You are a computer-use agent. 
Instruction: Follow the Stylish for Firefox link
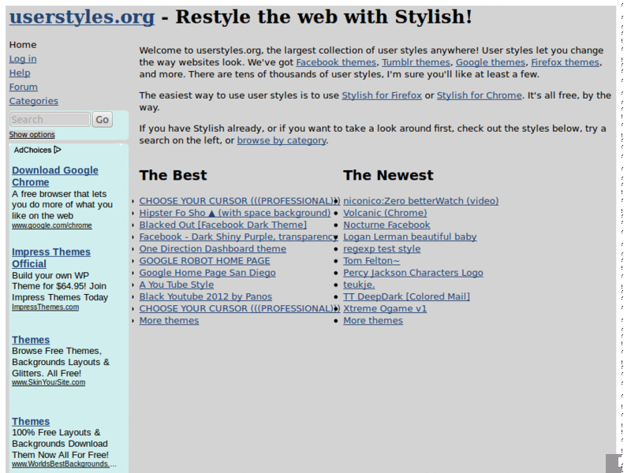pyautogui.click(x=382, y=95)
